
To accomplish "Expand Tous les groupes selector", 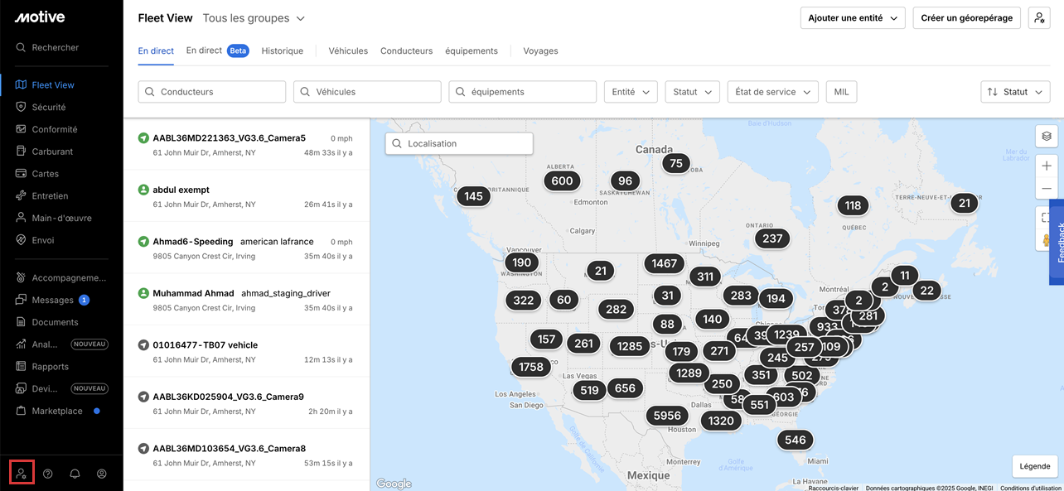I will pos(254,18).
